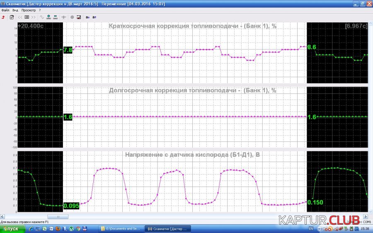Click the oxygen sensor value 0.095

click(71, 206)
